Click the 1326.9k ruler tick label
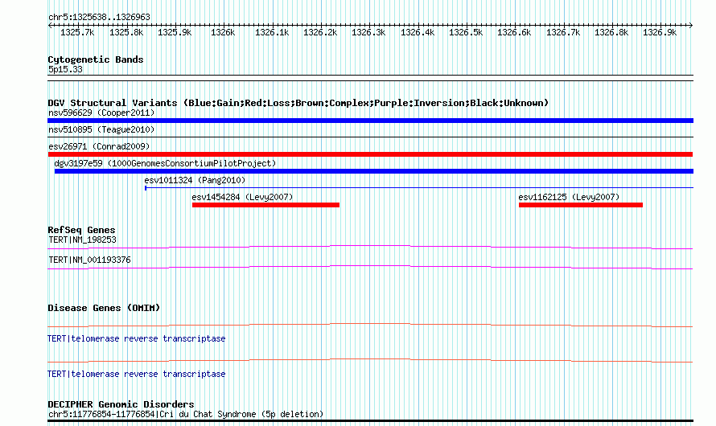Viewport: 716px width, 426px height. point(660,32)
